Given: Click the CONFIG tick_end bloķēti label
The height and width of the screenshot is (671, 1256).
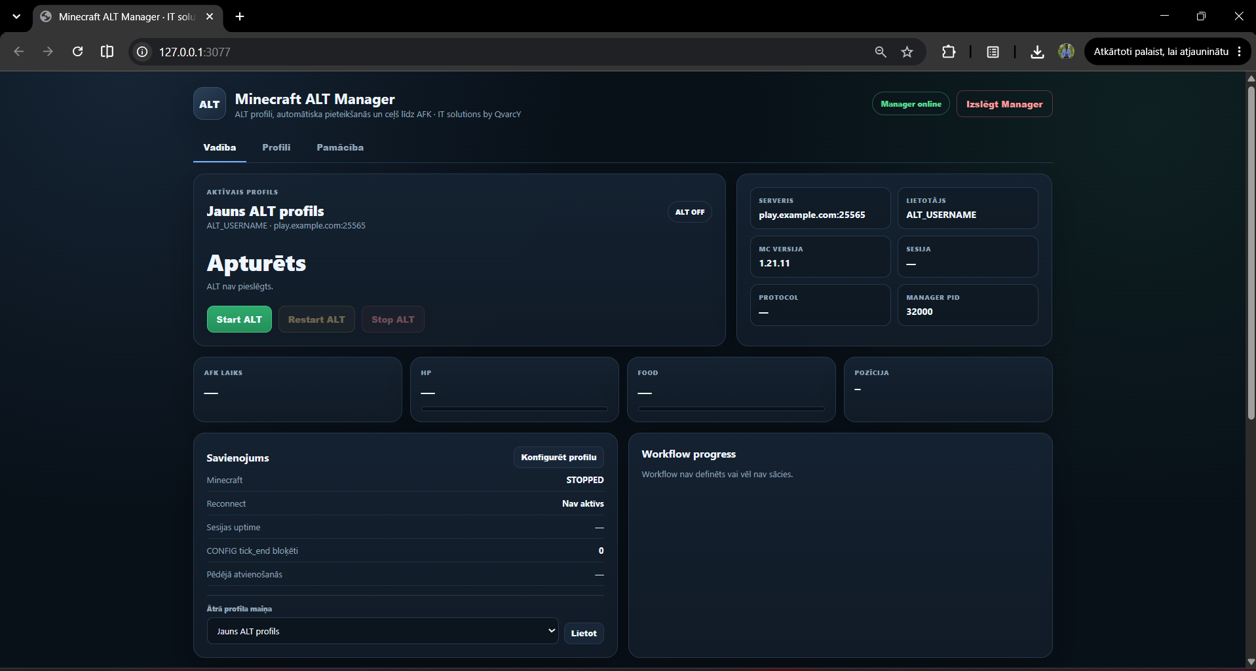Looking at the screenshot, I should click(252, 551).
